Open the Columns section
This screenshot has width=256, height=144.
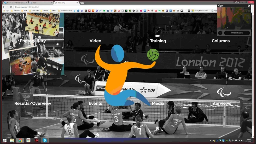pyautogui.click(x=220, y=41)
